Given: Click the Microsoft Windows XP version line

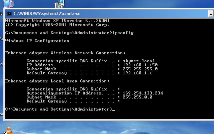Looking at the screenshot, I should pyautogui.click(x=57, y=21).
